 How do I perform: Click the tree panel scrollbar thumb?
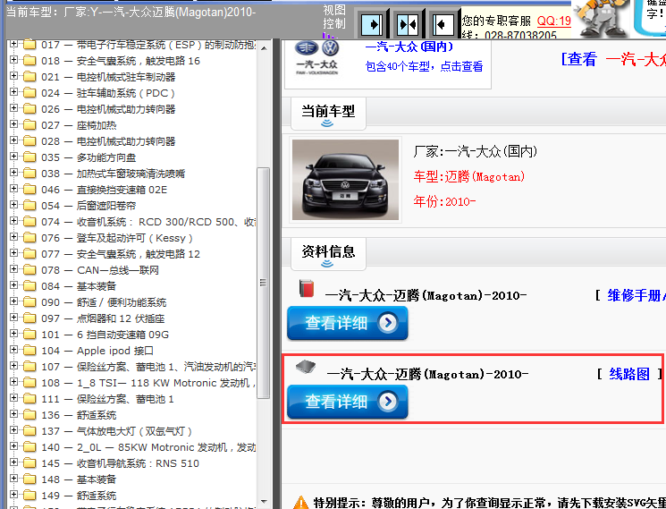coord(264,283)
